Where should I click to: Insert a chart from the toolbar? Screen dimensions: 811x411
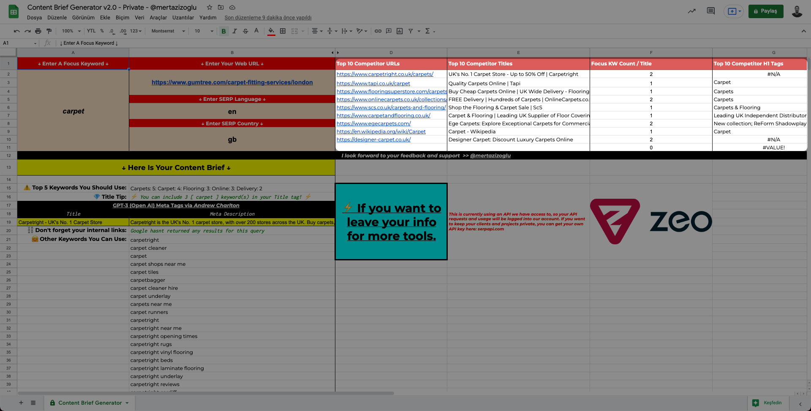pos(400,31)
